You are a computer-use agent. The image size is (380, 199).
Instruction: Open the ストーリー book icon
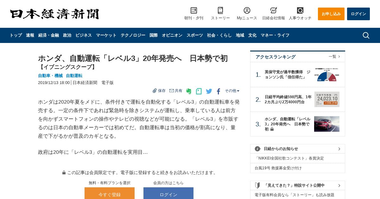point(220,10)
